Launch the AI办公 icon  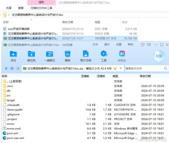122,54
